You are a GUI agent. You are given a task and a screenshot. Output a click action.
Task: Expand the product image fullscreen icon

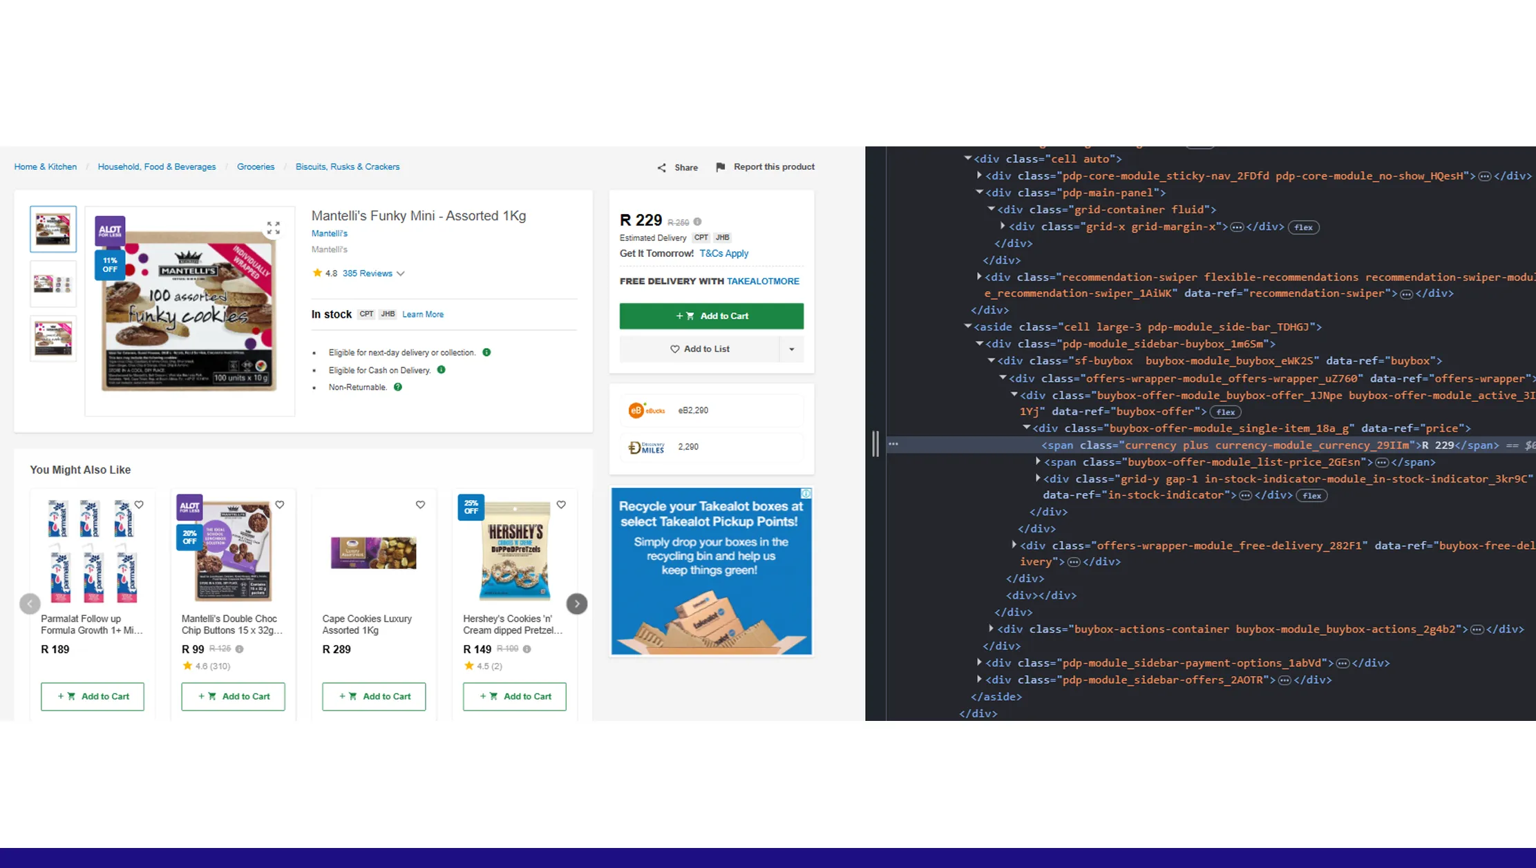coord(274,228)
